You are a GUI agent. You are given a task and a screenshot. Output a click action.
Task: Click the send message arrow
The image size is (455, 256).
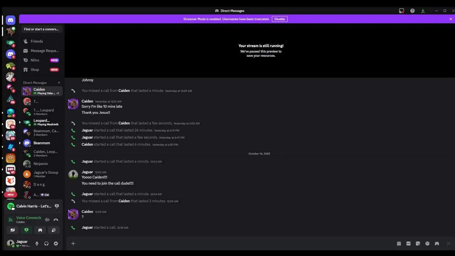[x=449, y=244]
